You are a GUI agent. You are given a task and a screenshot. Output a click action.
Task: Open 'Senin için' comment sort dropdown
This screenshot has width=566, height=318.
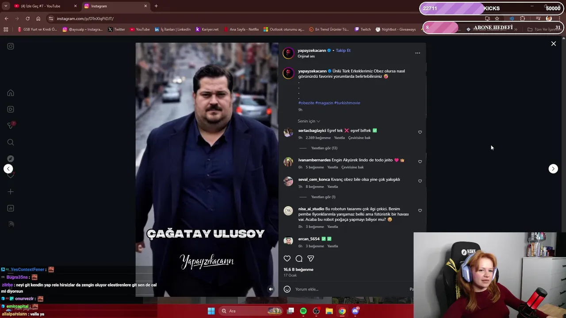coord(309,121)
